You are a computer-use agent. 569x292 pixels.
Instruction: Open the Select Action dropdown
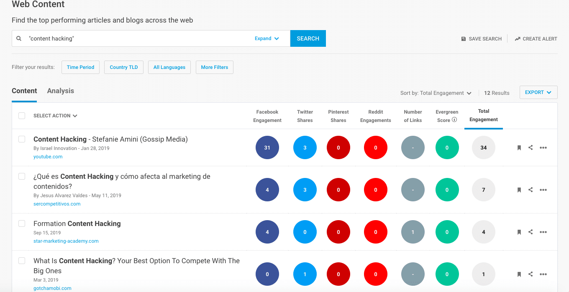coord(55,116)
